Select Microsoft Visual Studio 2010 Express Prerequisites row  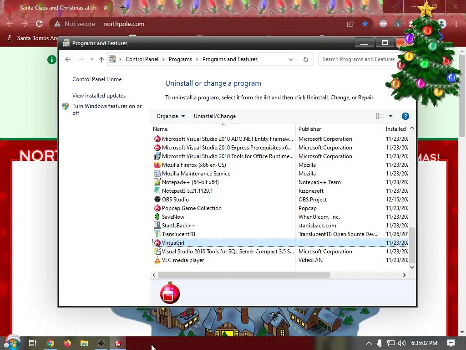tap(280, 148)
